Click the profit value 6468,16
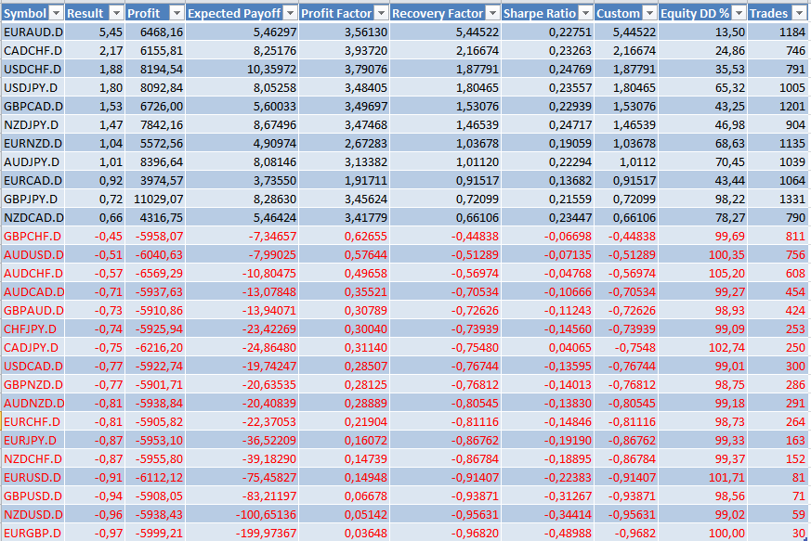The height and width of the screenshot is (541, 811). pyautogui.click(x=162, y=32)
